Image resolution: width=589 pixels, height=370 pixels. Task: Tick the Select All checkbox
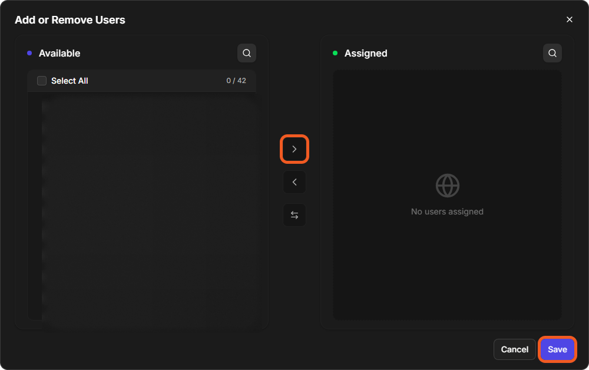tap(42, 81)
